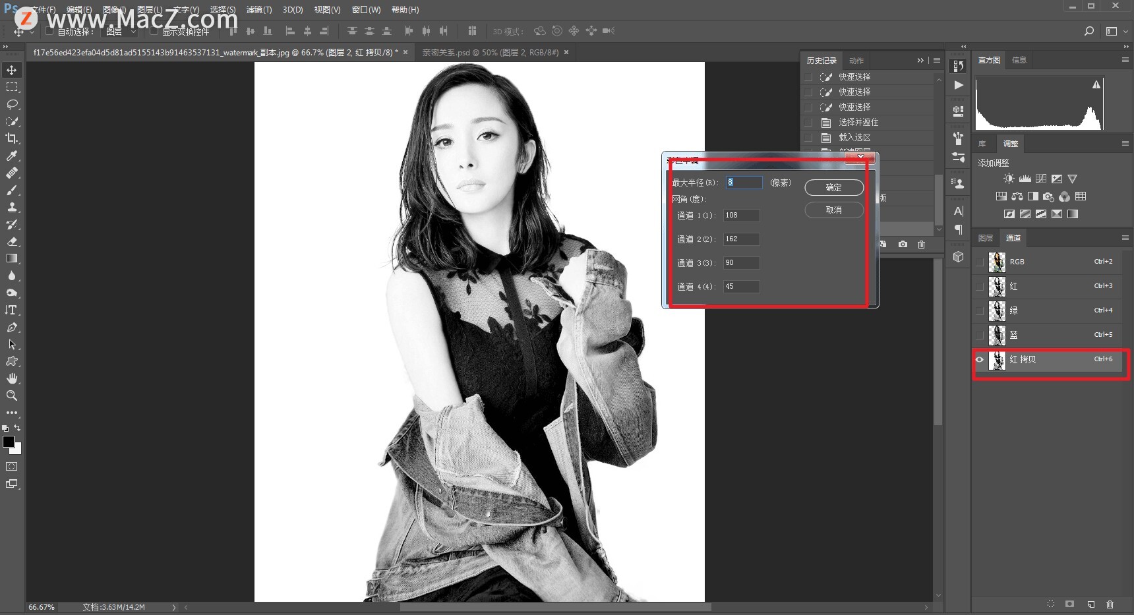Screen dimensions: 1134x615
Task: Open the 滤镜(T) menu
Action: (x=259, y=10)
